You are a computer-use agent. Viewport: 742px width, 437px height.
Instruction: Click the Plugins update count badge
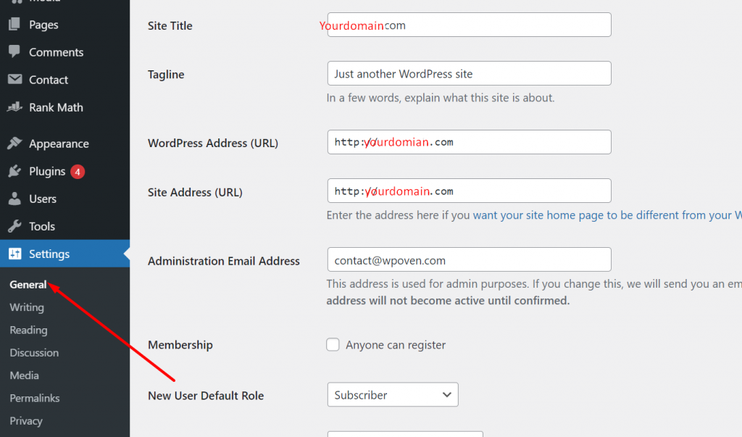pos(78,172)
